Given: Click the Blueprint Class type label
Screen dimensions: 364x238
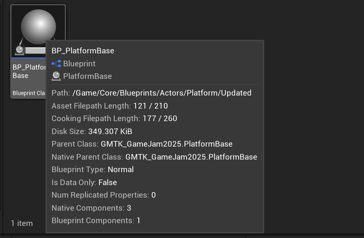Looking at the screenshot, I should 29,93.
